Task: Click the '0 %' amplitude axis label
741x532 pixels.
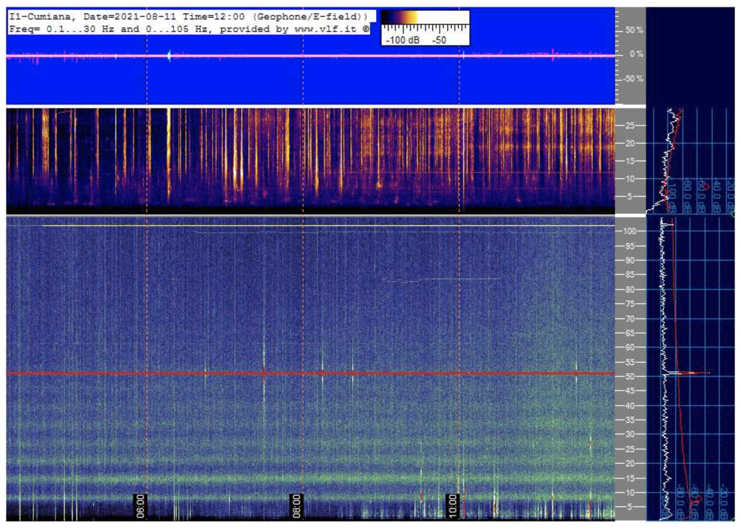Action: click(636, 54)
